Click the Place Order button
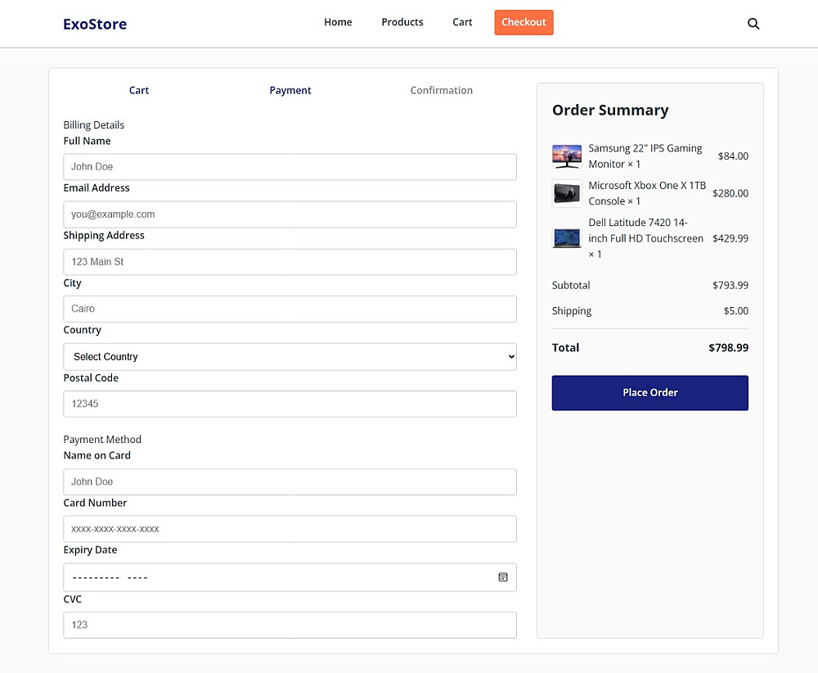Viewport: 818px width, 673px height. coord(649,393)
